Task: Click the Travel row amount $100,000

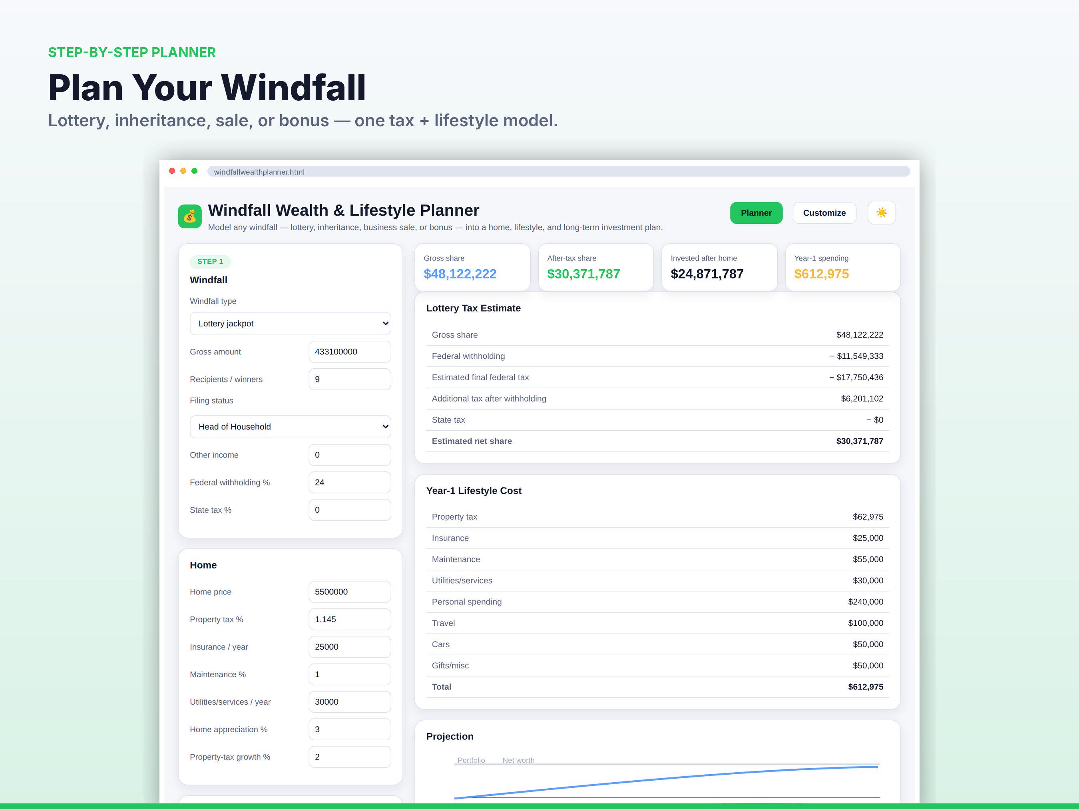Action: click(865, 623)
